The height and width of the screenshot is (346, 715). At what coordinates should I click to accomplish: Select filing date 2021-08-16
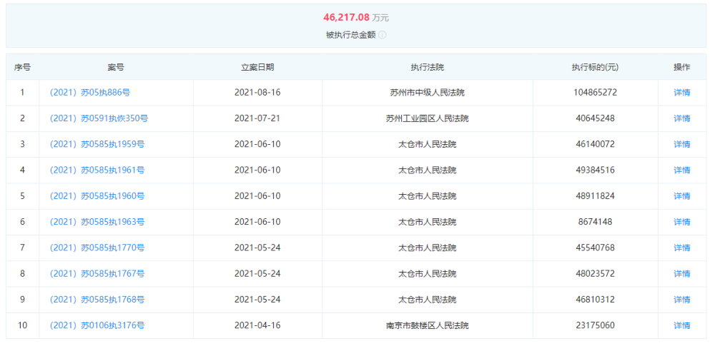click(x=257, y=93)
